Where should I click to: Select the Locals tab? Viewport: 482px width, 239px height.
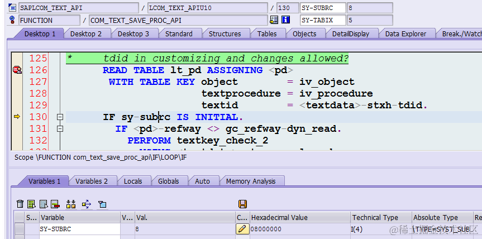(x=133, y=181)
